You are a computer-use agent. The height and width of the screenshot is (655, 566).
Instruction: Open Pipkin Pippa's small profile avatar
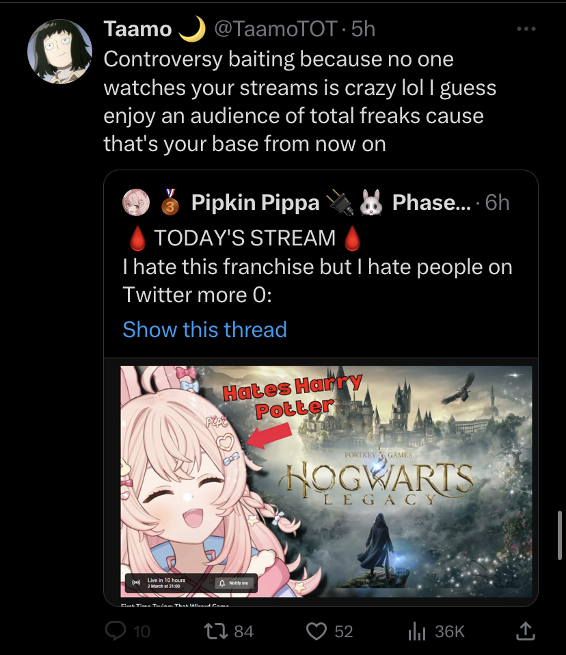point(136,202)
